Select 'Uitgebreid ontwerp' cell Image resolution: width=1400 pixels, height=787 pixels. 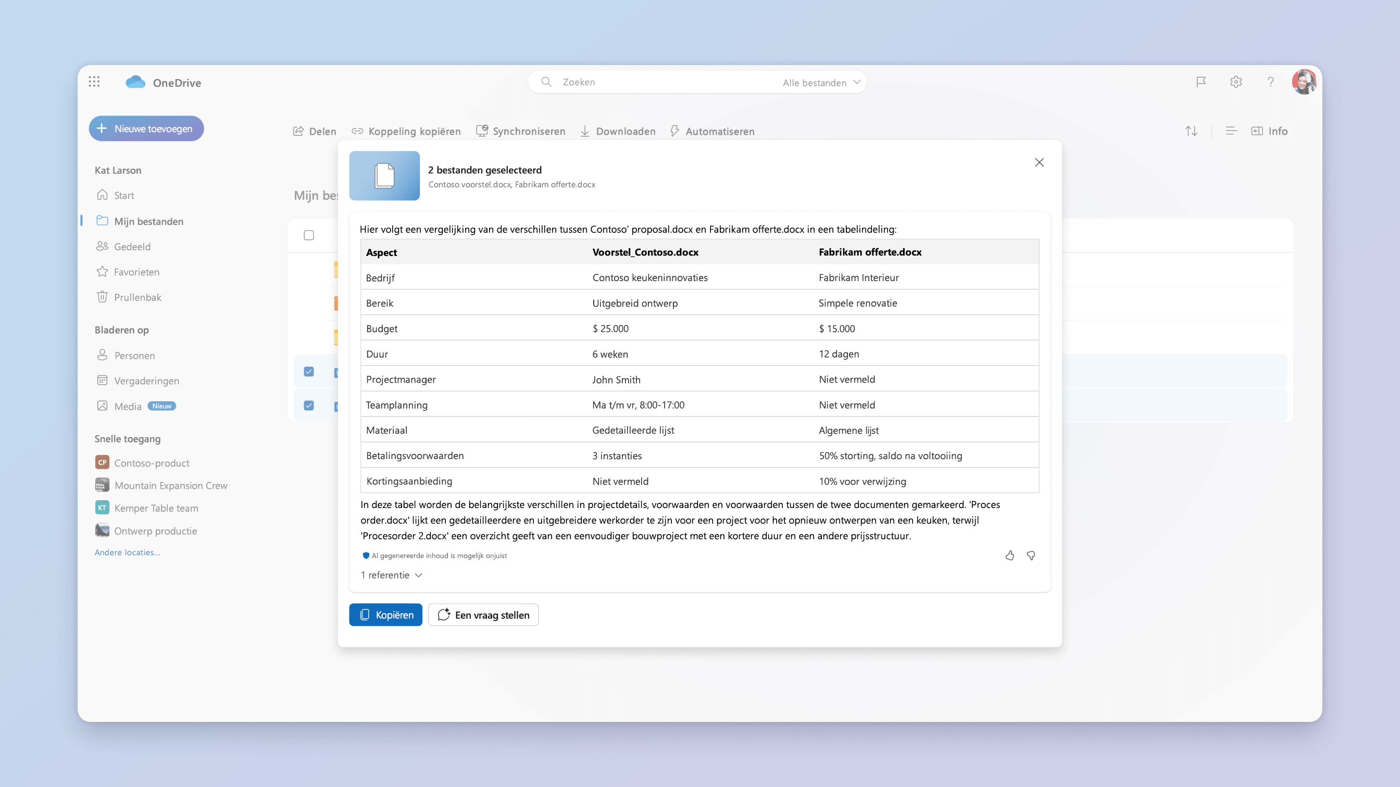click(635, 303)
